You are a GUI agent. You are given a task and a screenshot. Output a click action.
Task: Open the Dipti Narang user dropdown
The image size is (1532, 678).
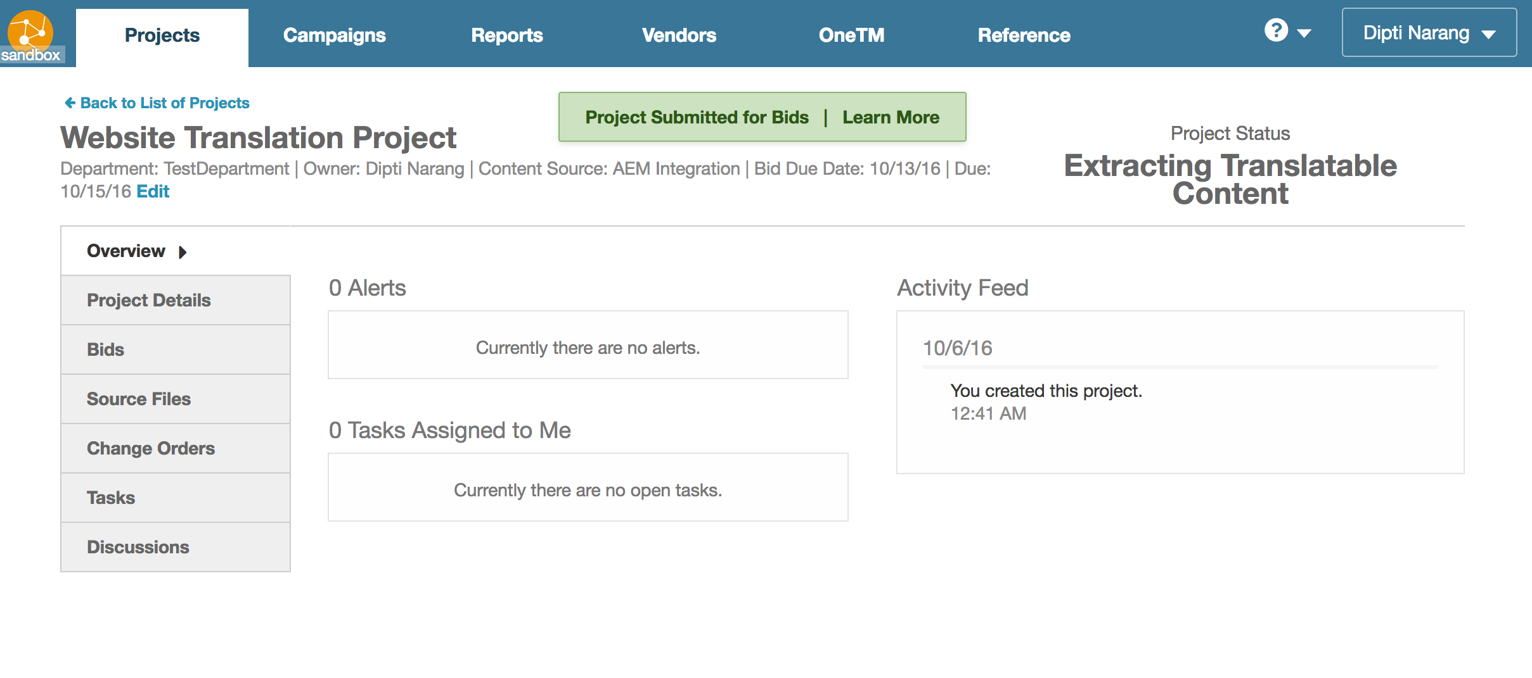coord(1429,33)
